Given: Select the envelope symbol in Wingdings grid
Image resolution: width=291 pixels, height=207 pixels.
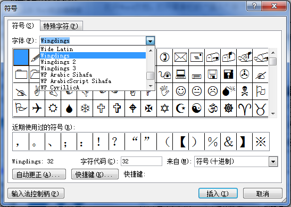Looking at the screenshot, I should click(180, 57).
